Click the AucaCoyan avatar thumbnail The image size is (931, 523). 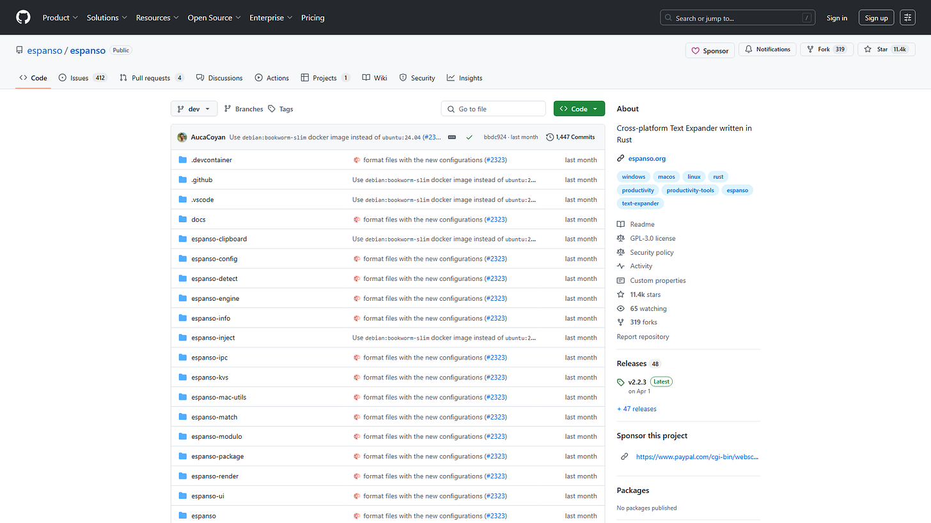point(182,137)
